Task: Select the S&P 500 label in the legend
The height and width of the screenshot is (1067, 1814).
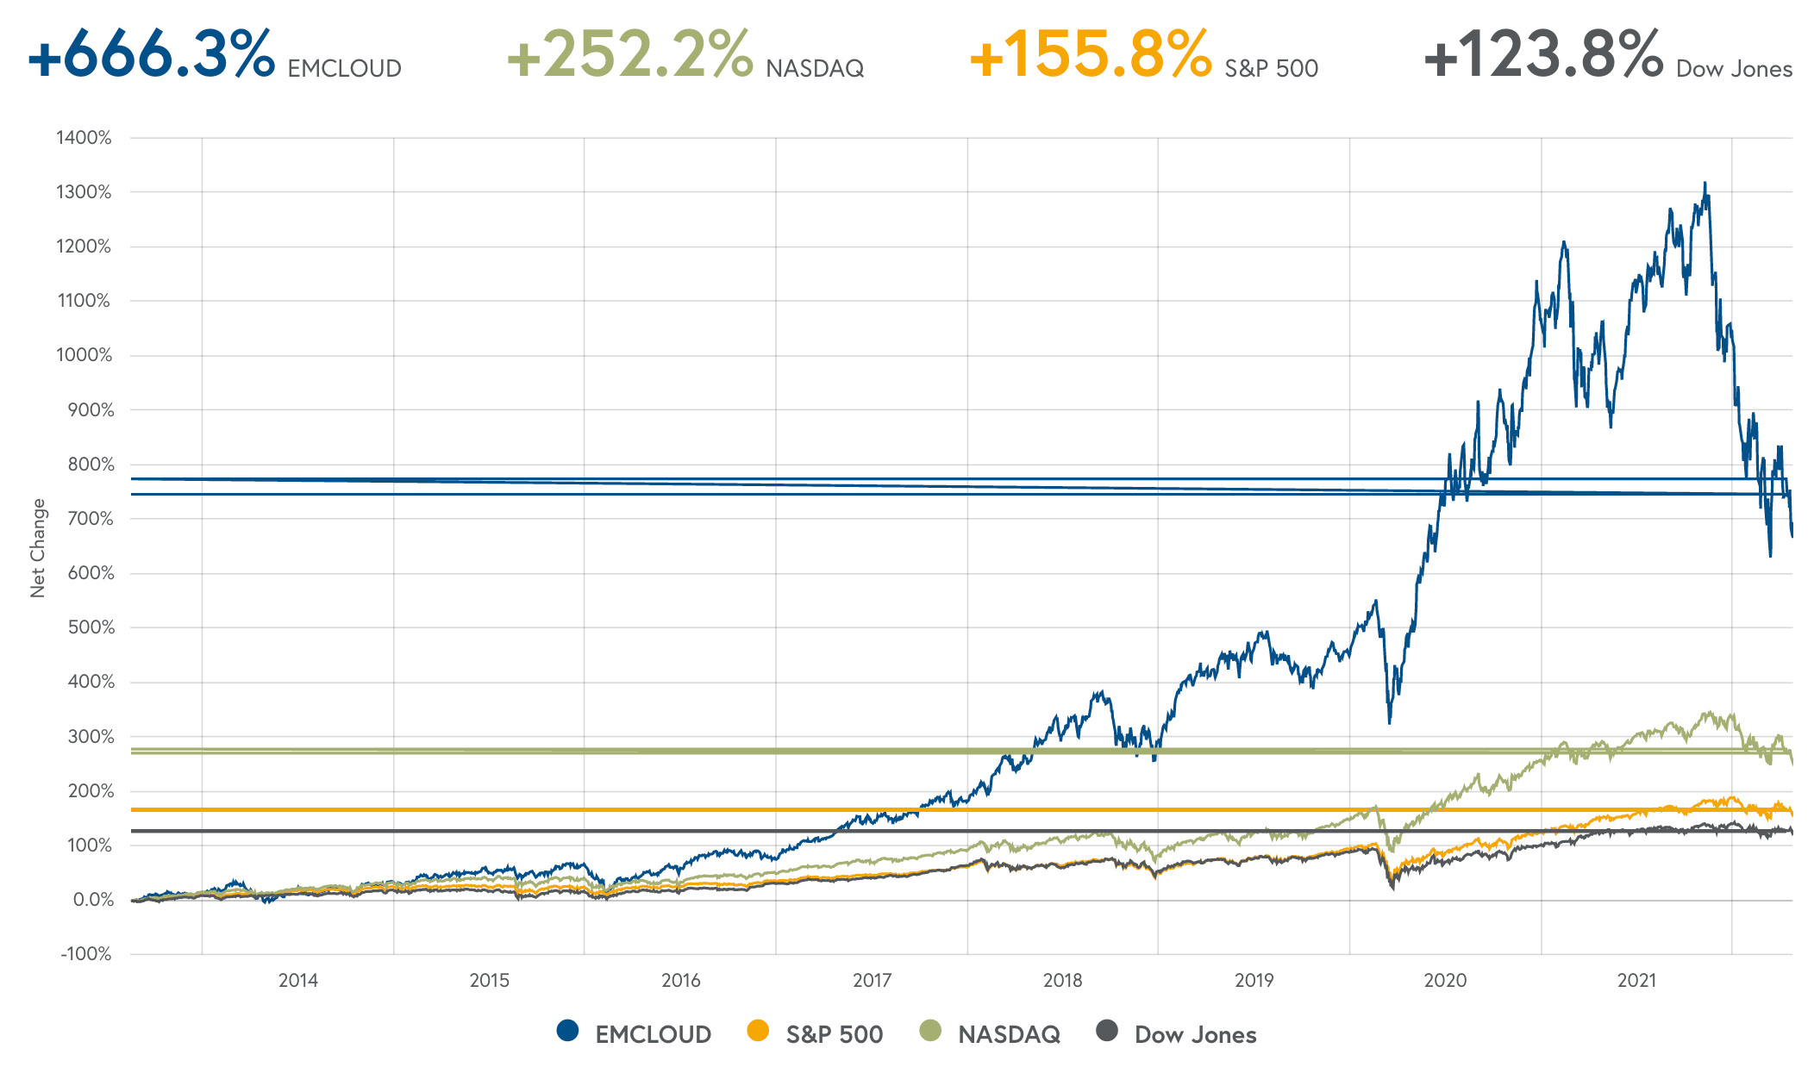Action: 835,1034
